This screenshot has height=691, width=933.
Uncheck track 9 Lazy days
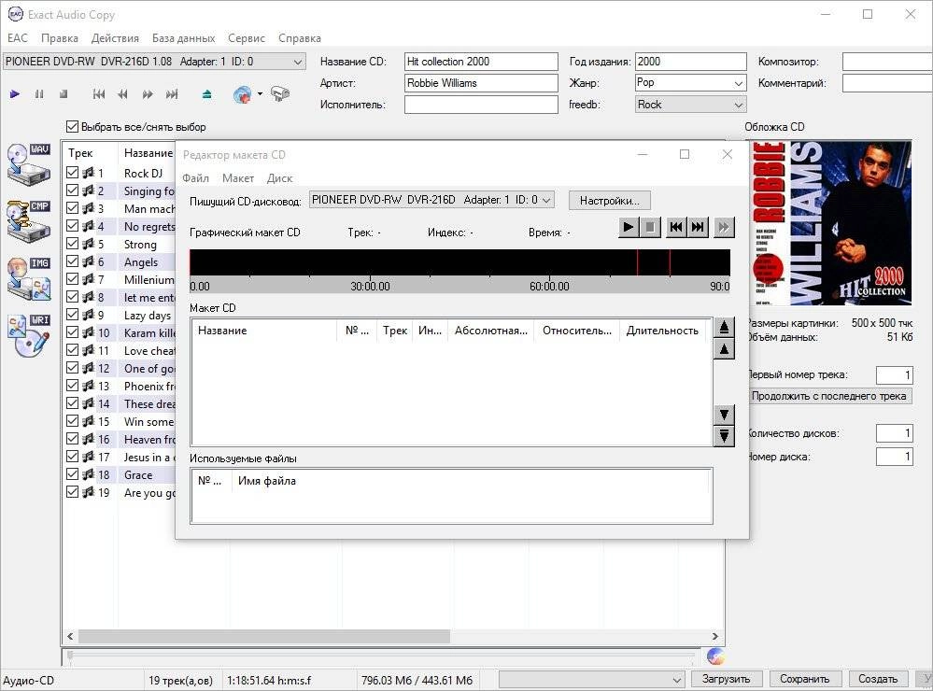pyautogui.click(x=72, y=315)
